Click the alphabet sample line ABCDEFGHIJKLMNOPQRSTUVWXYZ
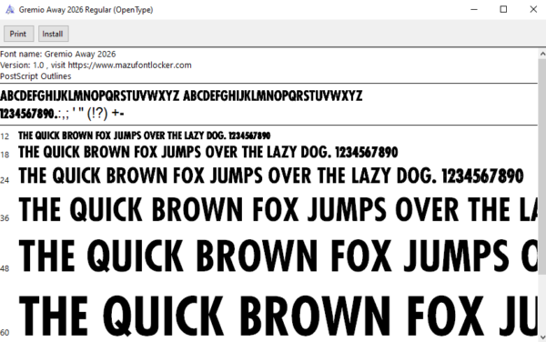 181,96
